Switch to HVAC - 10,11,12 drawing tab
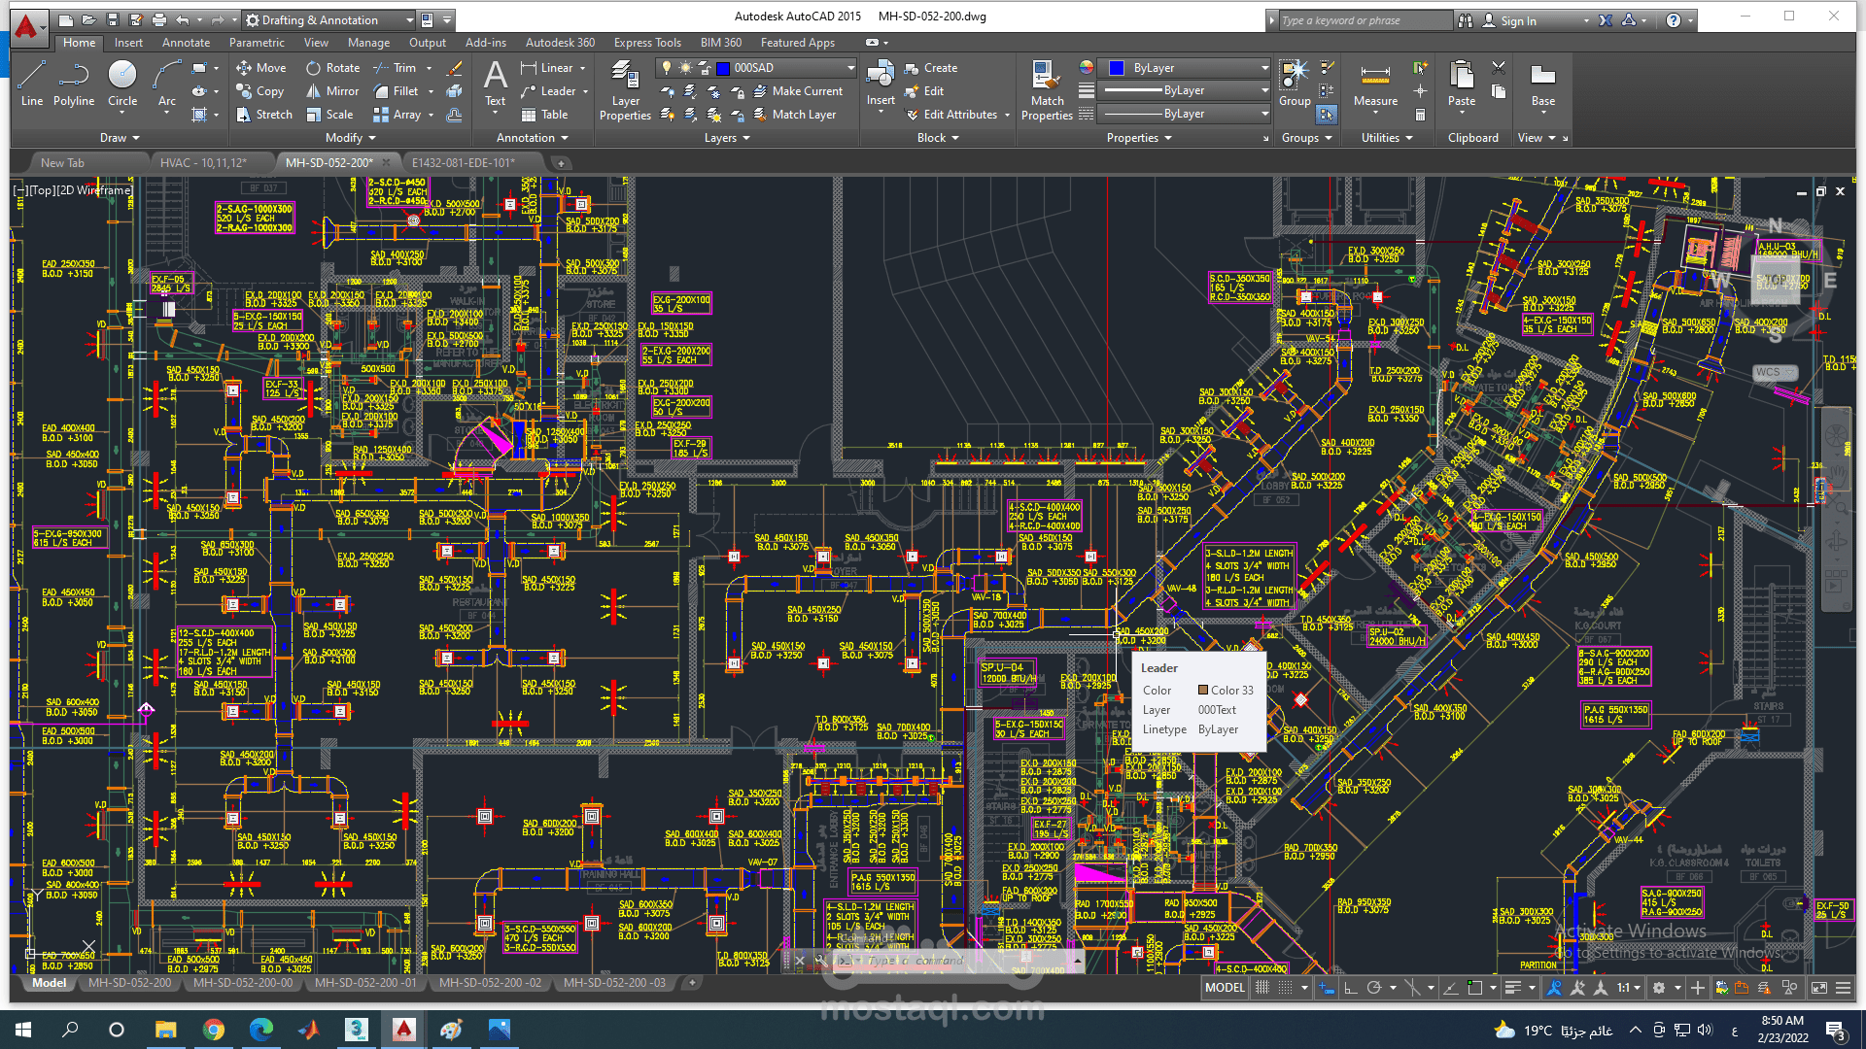The height and width of the screenshot is (1049, 1866). pos(203,162)
